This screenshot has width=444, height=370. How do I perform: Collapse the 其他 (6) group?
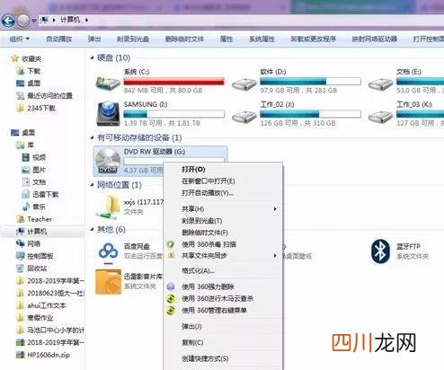(93, 229)
